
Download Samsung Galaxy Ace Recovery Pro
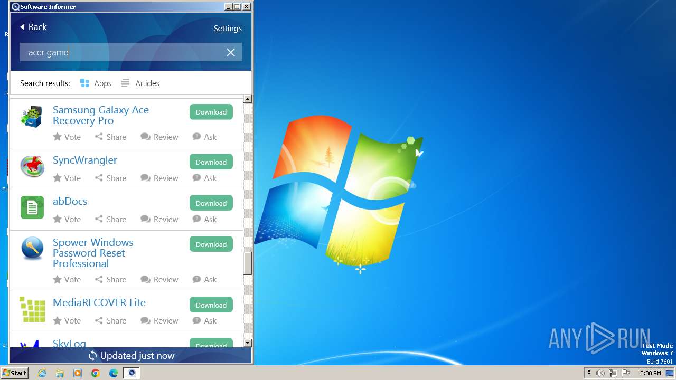(x=211, y=112)
